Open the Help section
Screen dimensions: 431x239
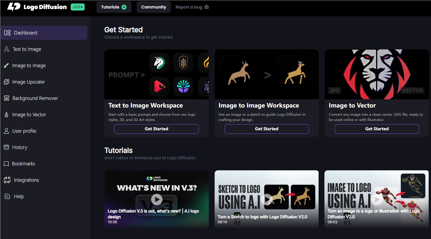point(19,196)
